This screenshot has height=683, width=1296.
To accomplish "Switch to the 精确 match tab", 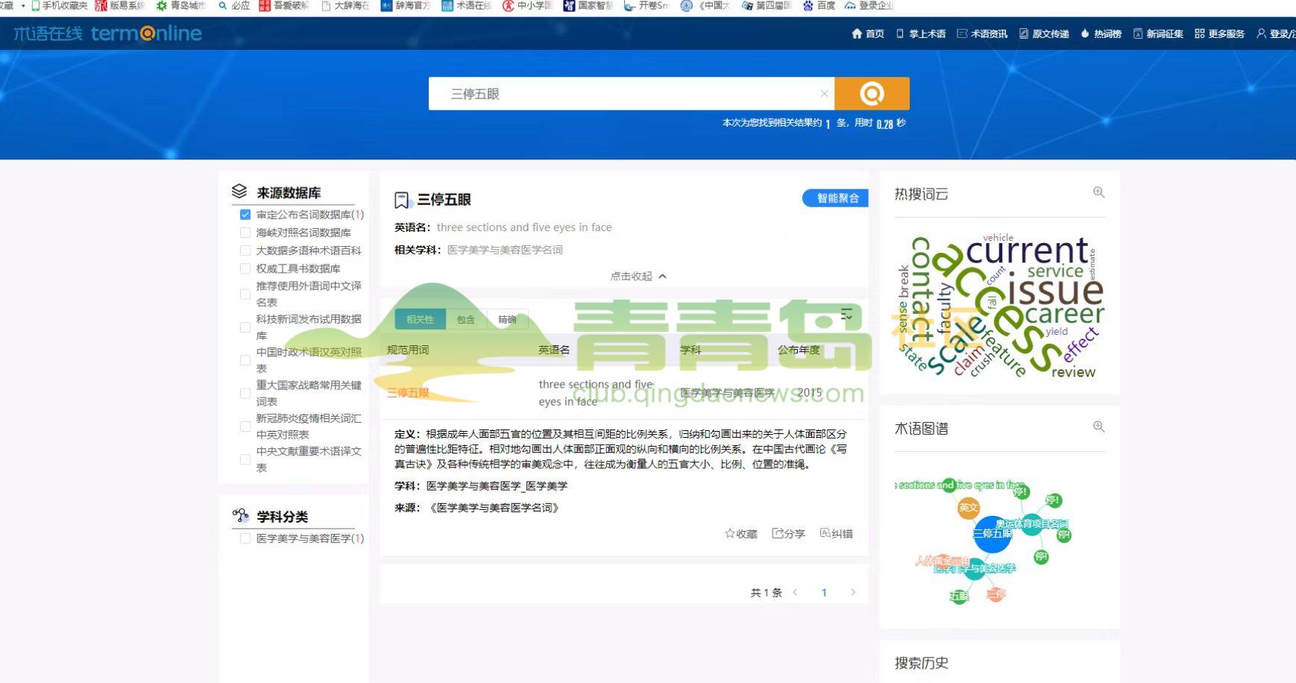I will point(507,319).
